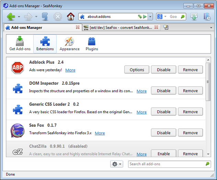The image size is (217, 180).
Task: Click More link for Adblock Plus
Action: pyautogui.click(x=70, y=70)
